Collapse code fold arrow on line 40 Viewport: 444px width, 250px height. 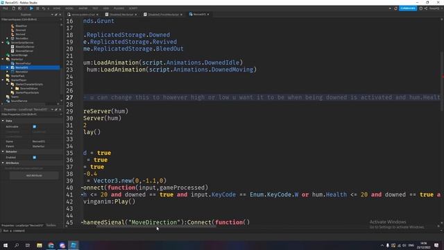pos(82,187)
